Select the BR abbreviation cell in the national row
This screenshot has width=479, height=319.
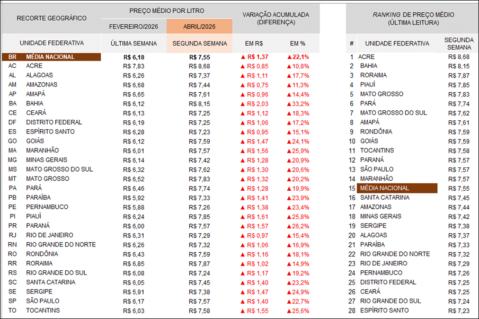click(x=12, y=57)
